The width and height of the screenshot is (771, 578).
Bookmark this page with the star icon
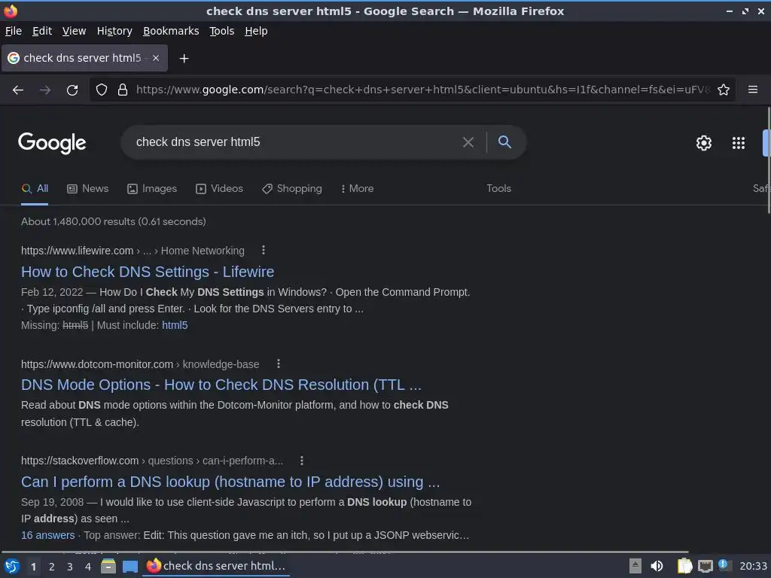(x=724, y=90)
